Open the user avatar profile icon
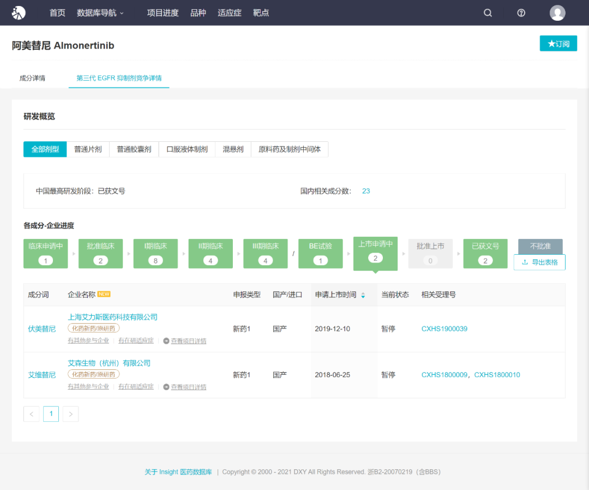This screenshot has height=490, width=589. (557, 13)
